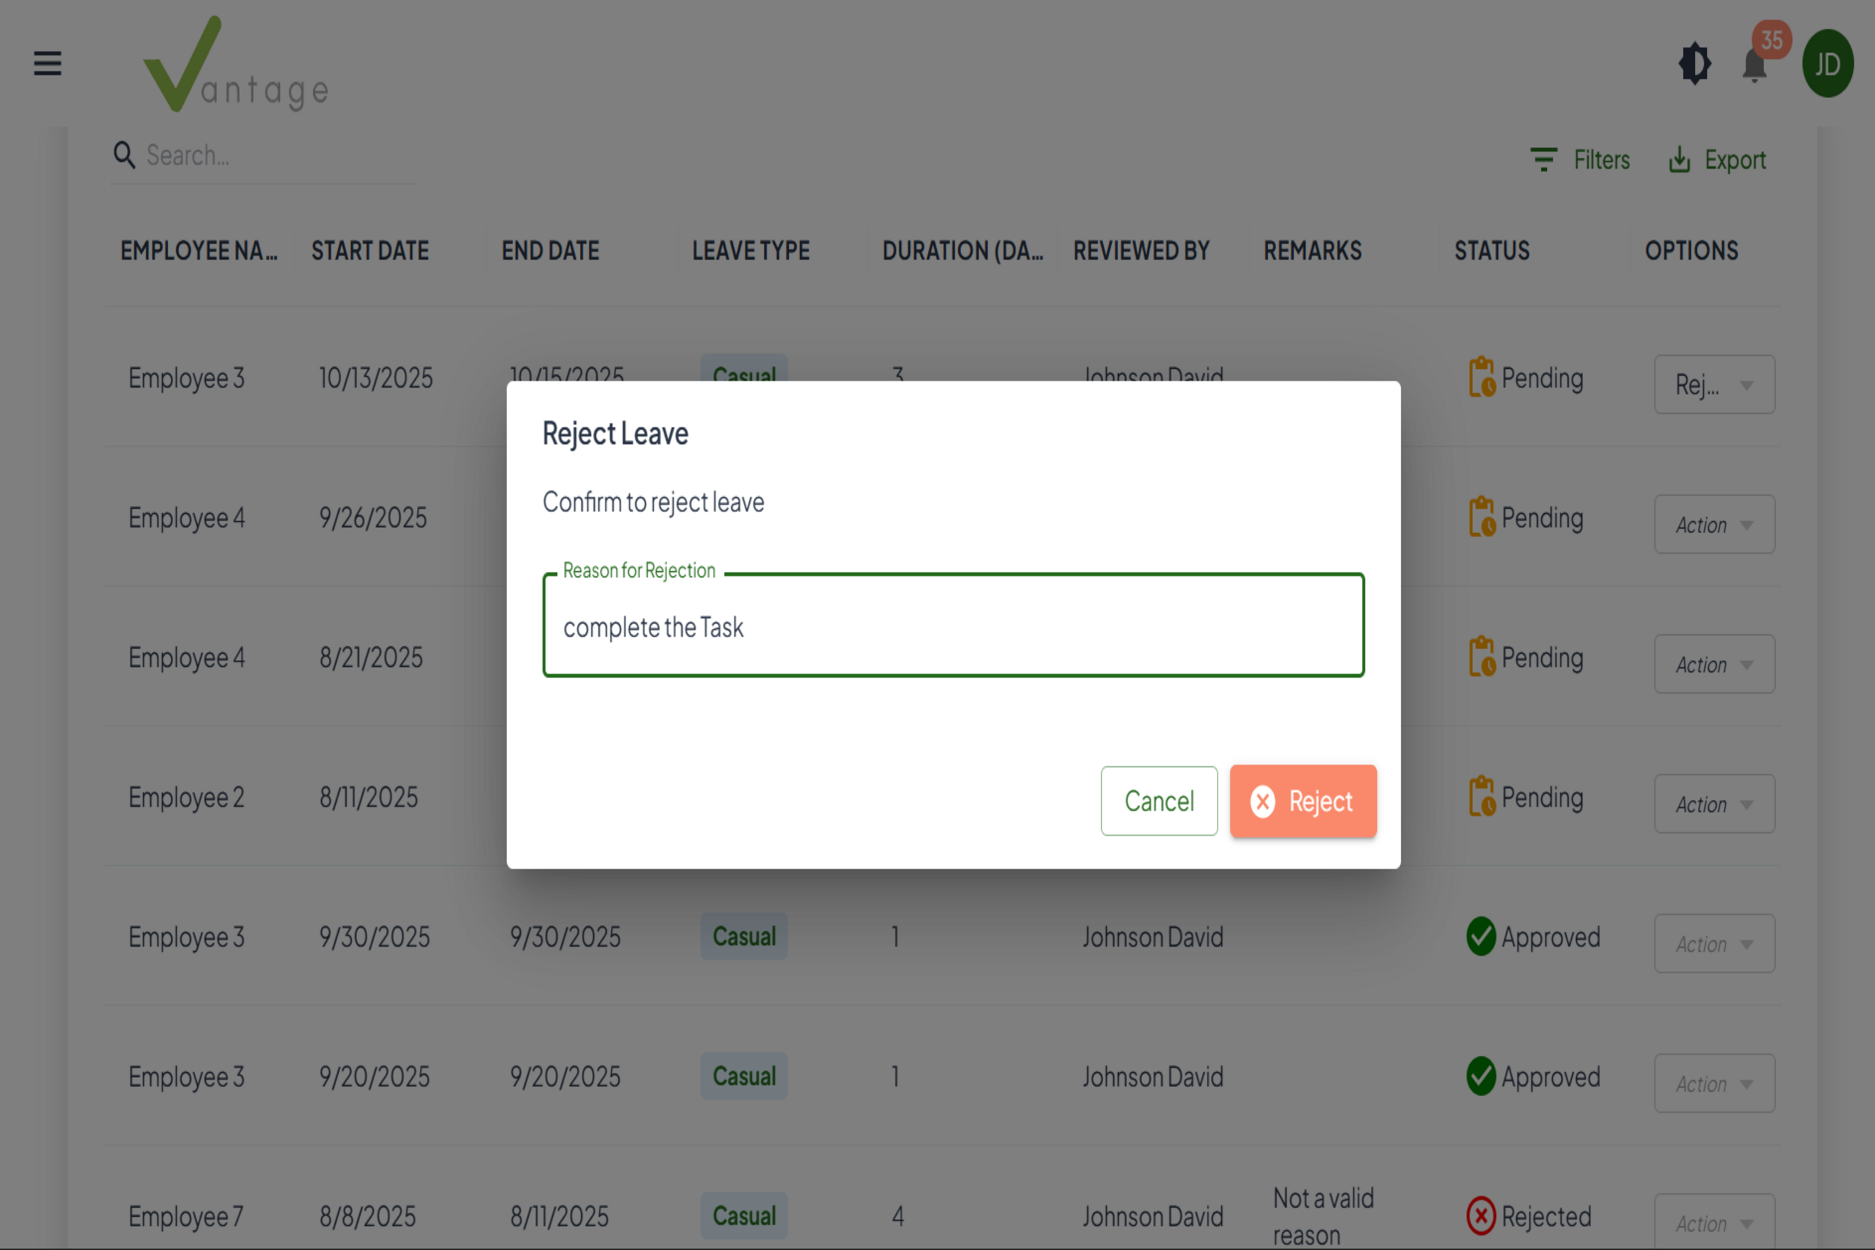Sort by the Start Date column header
The height and width of the screenshot is (1250, 1875).
370,251
